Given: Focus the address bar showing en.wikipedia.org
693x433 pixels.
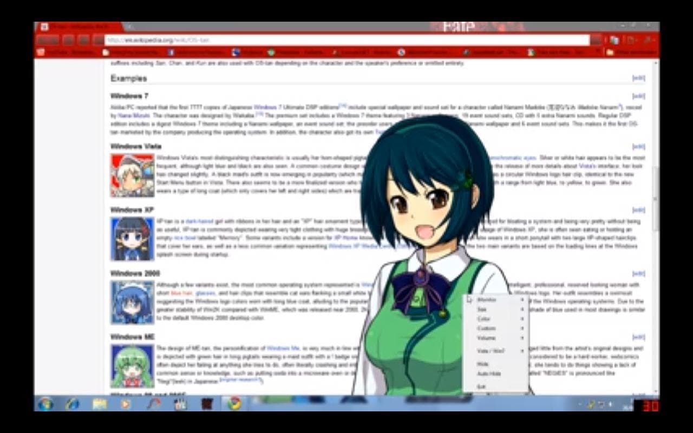Looking at the screenshot, I should pyautogui.click(x=346, y=40).
